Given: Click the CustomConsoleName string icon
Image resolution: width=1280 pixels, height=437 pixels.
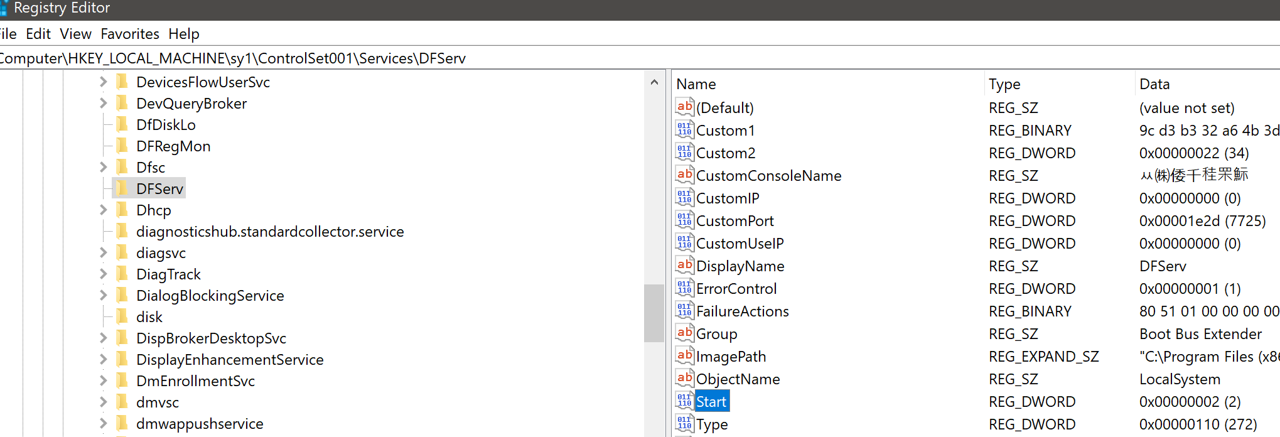Looking at the screenshot, I should click(x=684, y=175).
